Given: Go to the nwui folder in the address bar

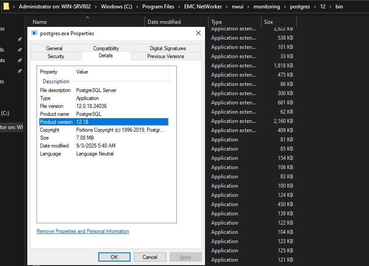Looking at the screenshot, I should tap(238, 7).
